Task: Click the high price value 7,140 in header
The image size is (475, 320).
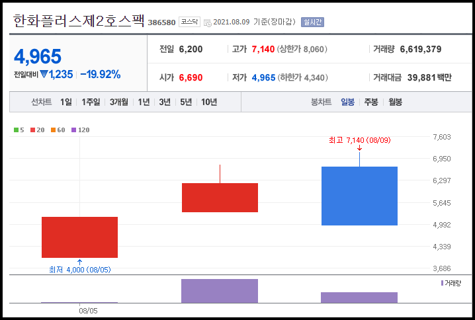Action: [x=263, y=49]
